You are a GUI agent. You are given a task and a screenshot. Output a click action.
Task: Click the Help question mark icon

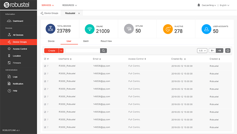9,91
